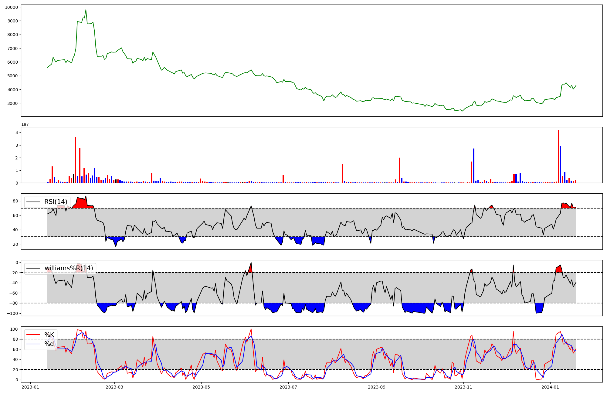This screenshot has width=607, height=394.
Task: Click the 9000 price axis label
Action: click(x=12, y=21)
